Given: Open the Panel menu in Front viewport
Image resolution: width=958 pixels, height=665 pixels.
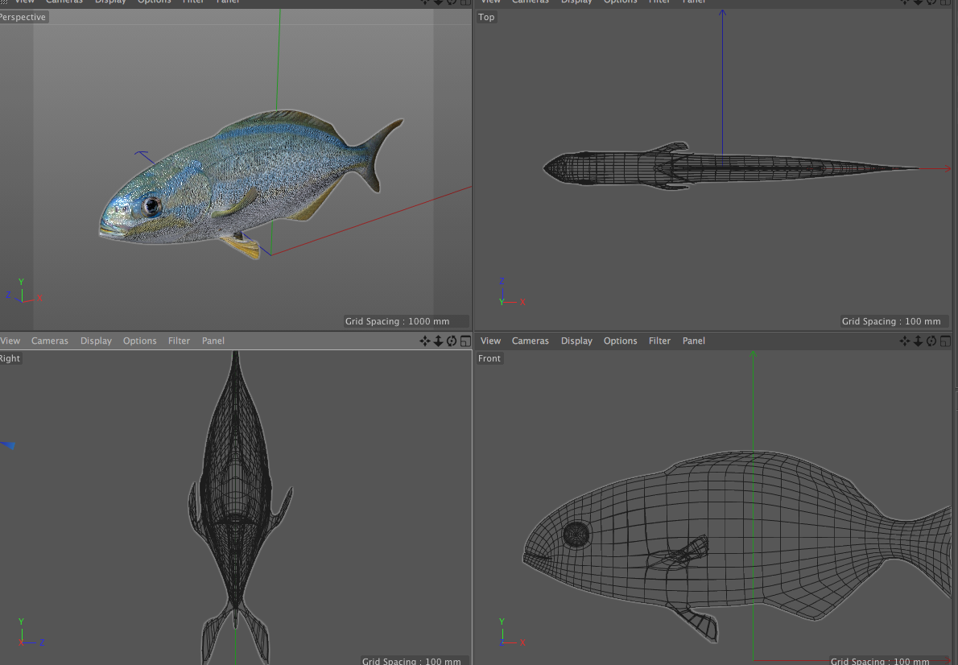Looking at the screenshot, I should click(693, 341).
